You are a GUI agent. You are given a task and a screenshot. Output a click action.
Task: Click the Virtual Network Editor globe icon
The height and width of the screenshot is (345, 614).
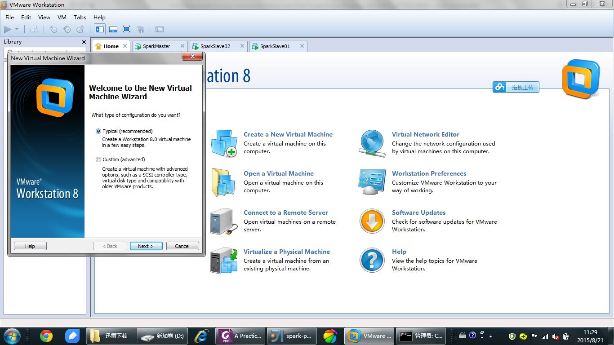coord(372,143)
